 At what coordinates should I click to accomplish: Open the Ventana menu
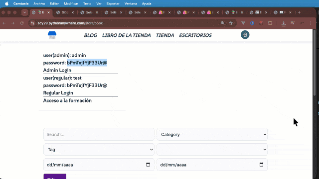131,3
